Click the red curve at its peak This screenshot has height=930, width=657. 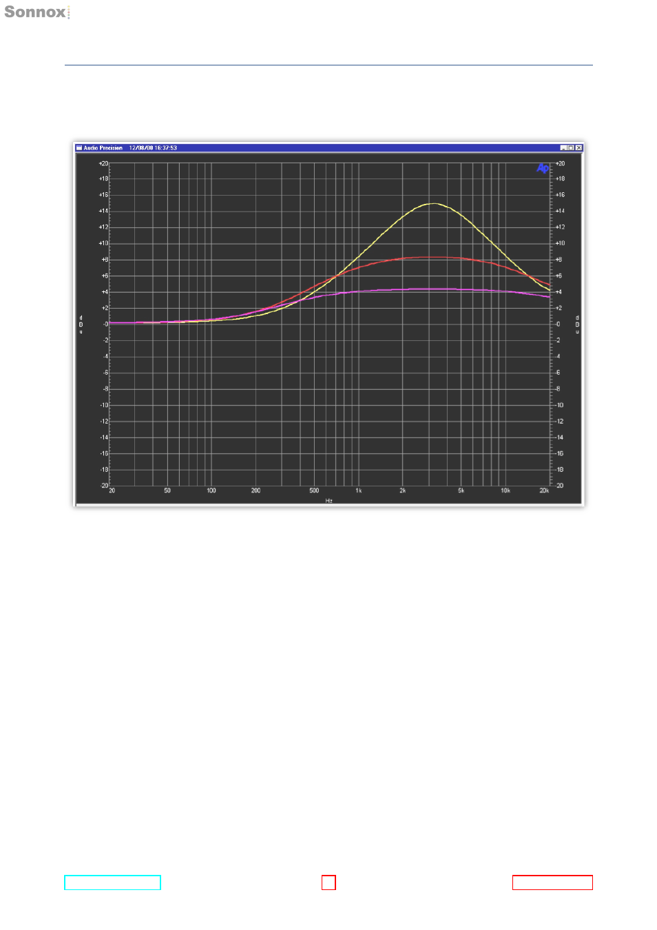tap(431, 257)
